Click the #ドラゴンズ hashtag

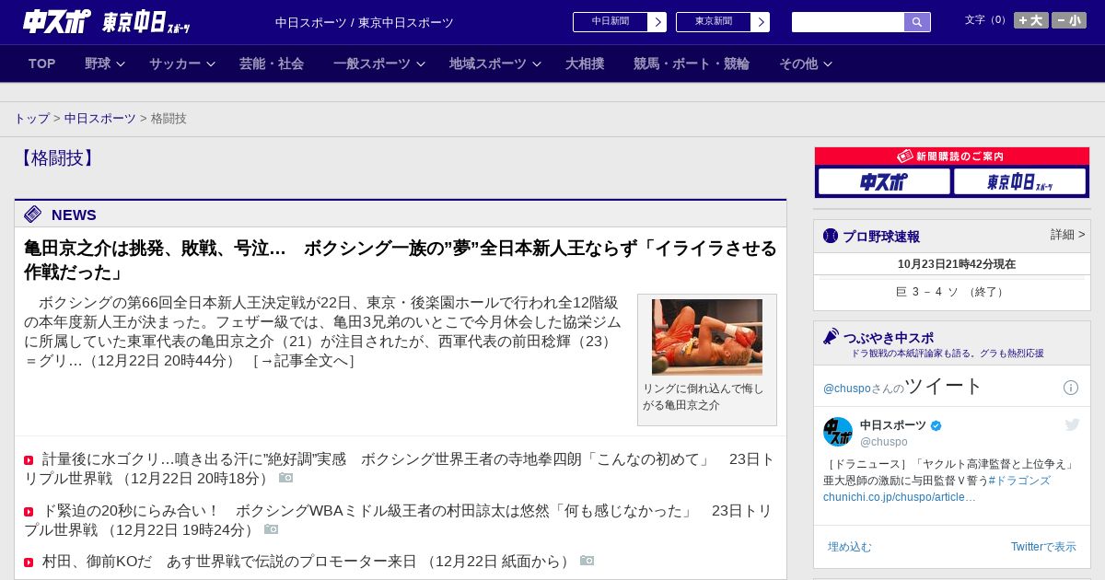pos(1019,481)
